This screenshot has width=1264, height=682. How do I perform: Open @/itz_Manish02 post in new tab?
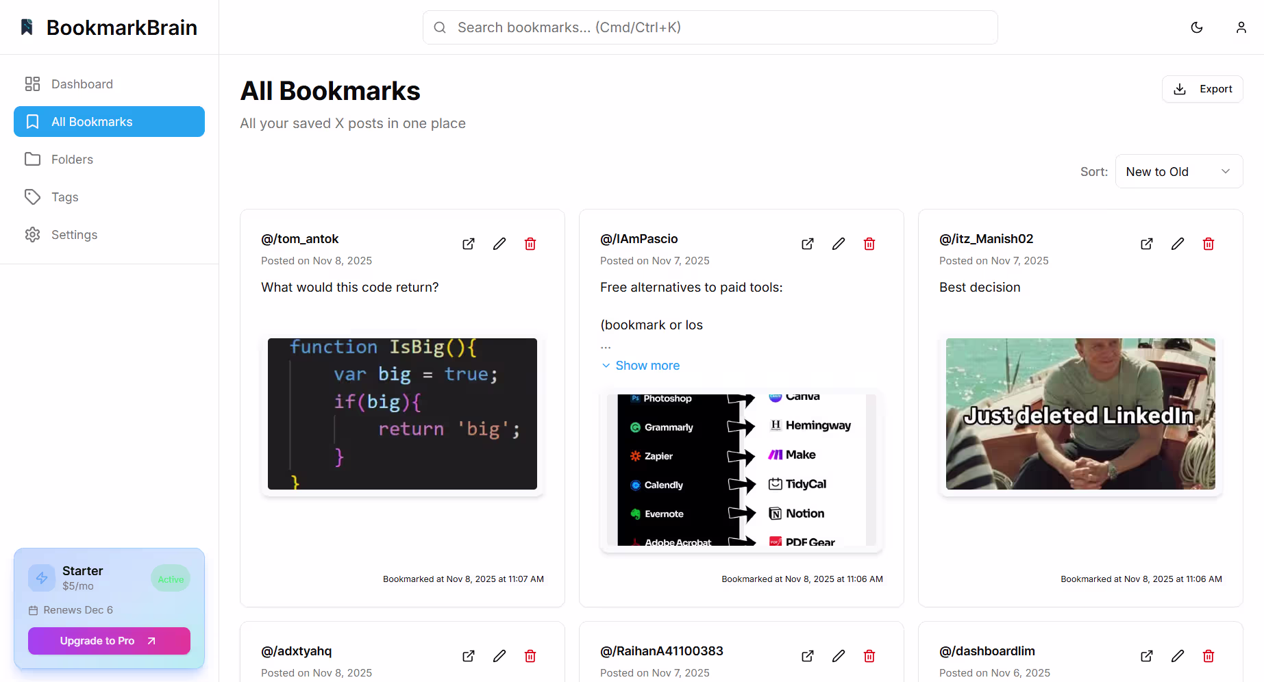click(x=1147, y=244)
